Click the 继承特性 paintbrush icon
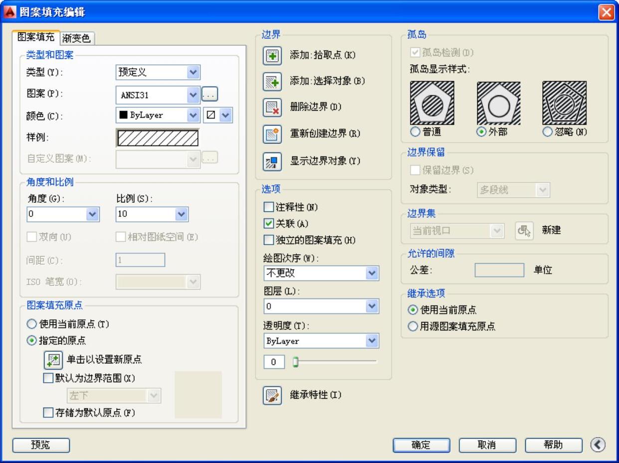Image resolution: width=619 pixels, height=463 pixels. [x=272, y=396]
